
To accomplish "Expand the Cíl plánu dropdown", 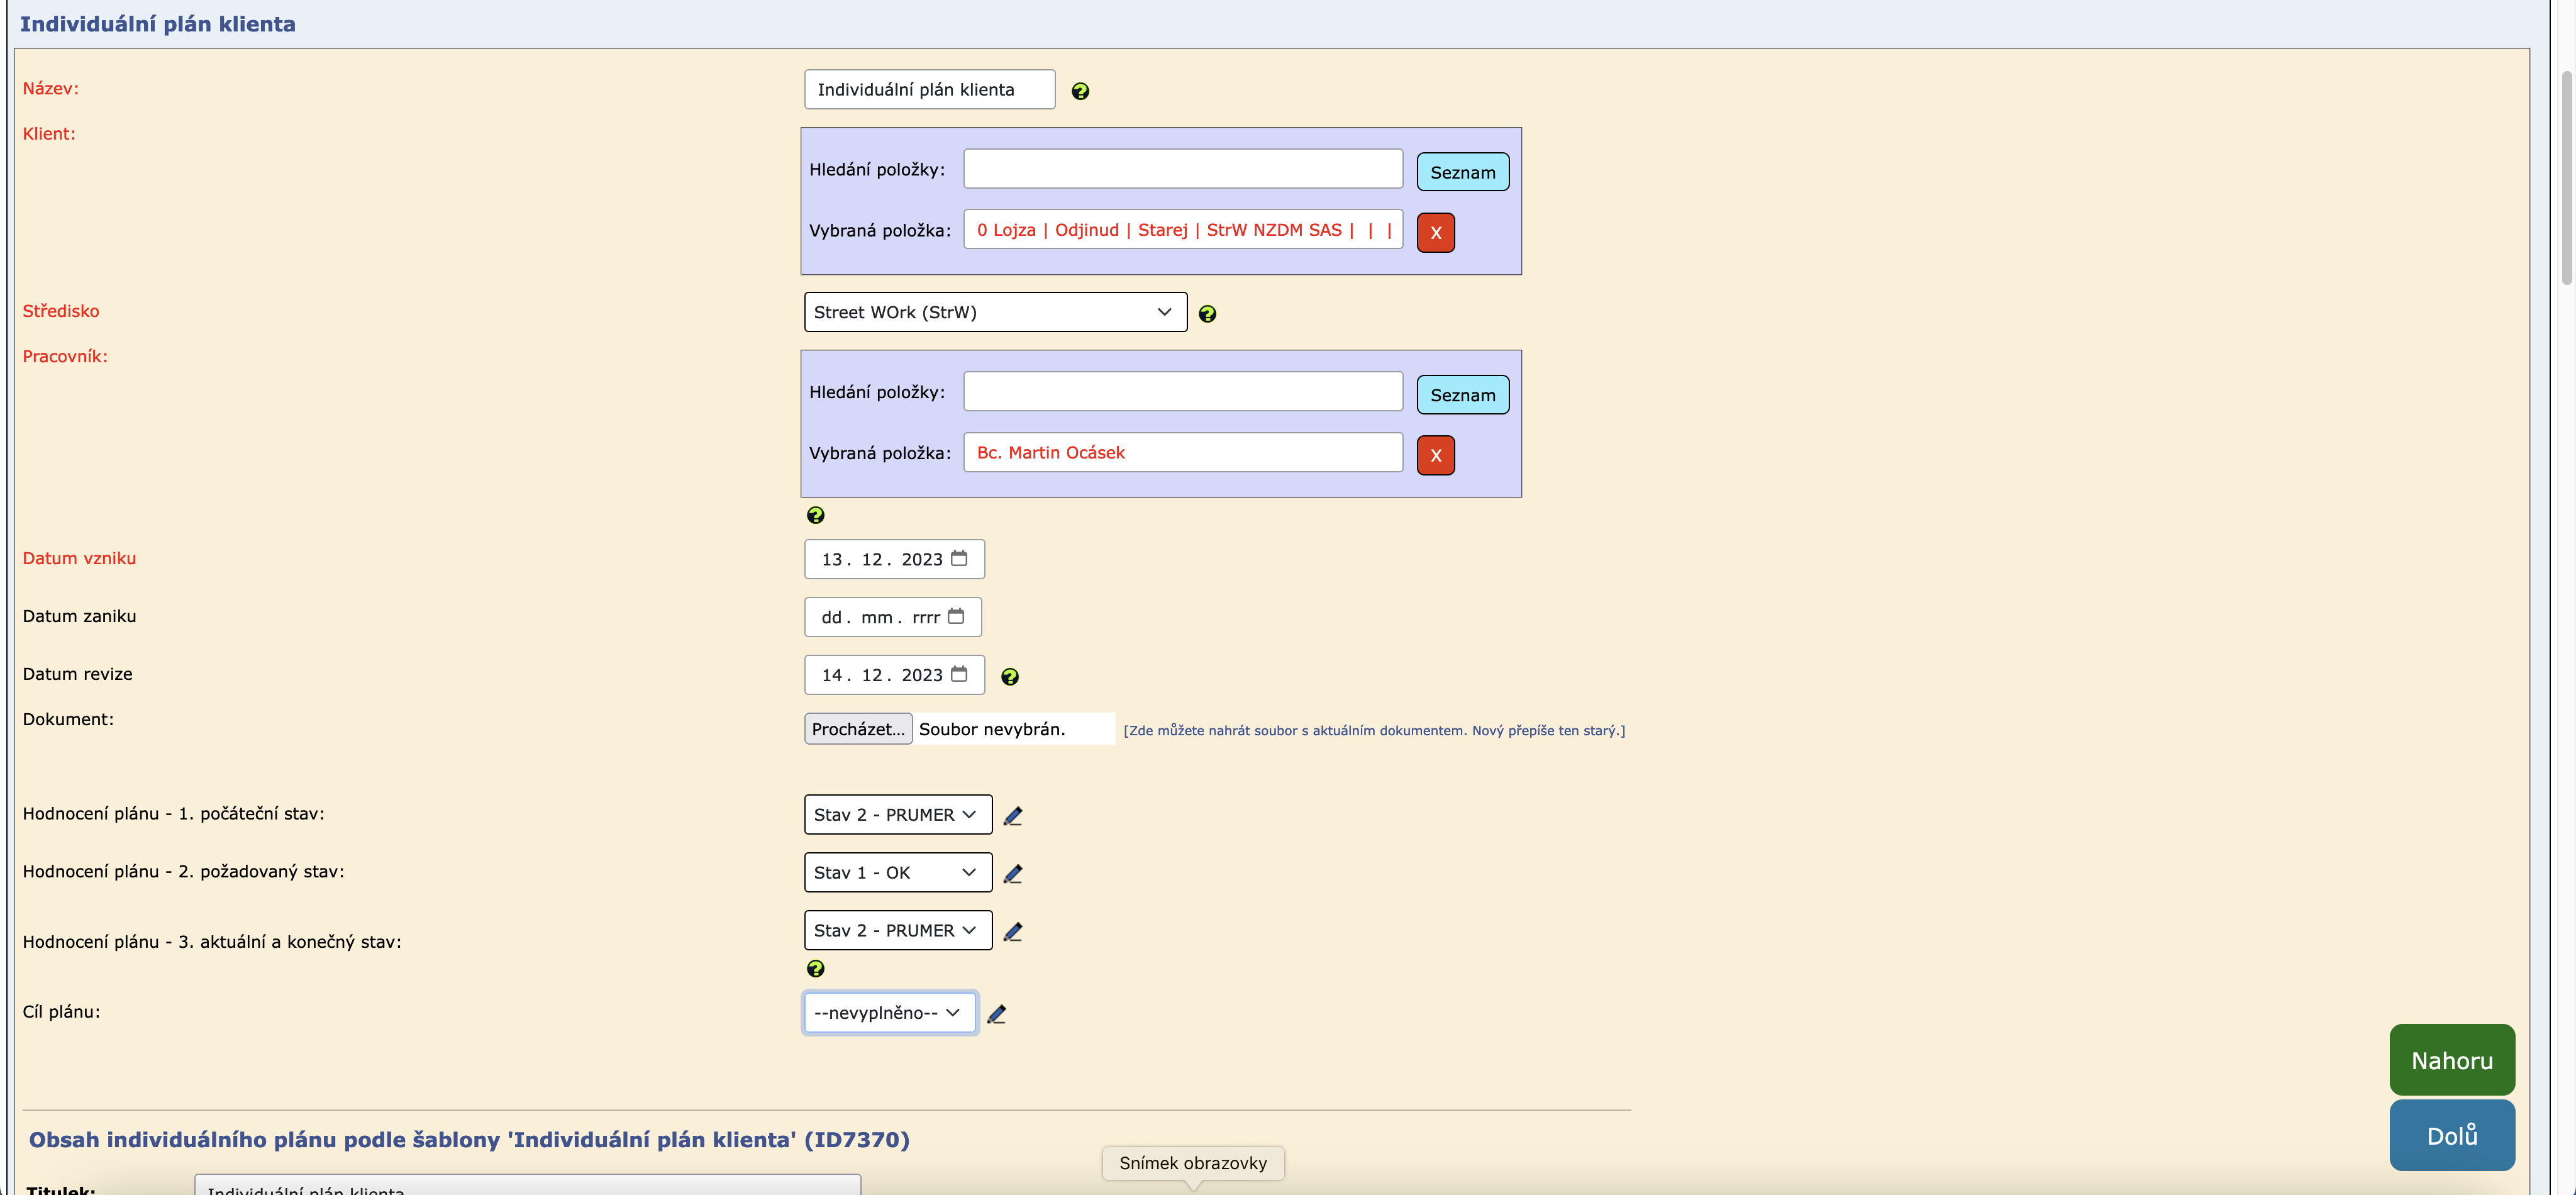I will 888,1013.
